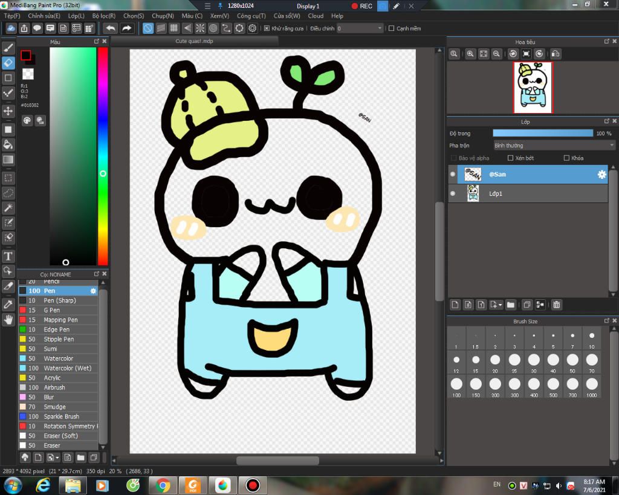Open the Pen brush settings gear
The height and width of the screenshot is (495, 619).
pos(93,291)
